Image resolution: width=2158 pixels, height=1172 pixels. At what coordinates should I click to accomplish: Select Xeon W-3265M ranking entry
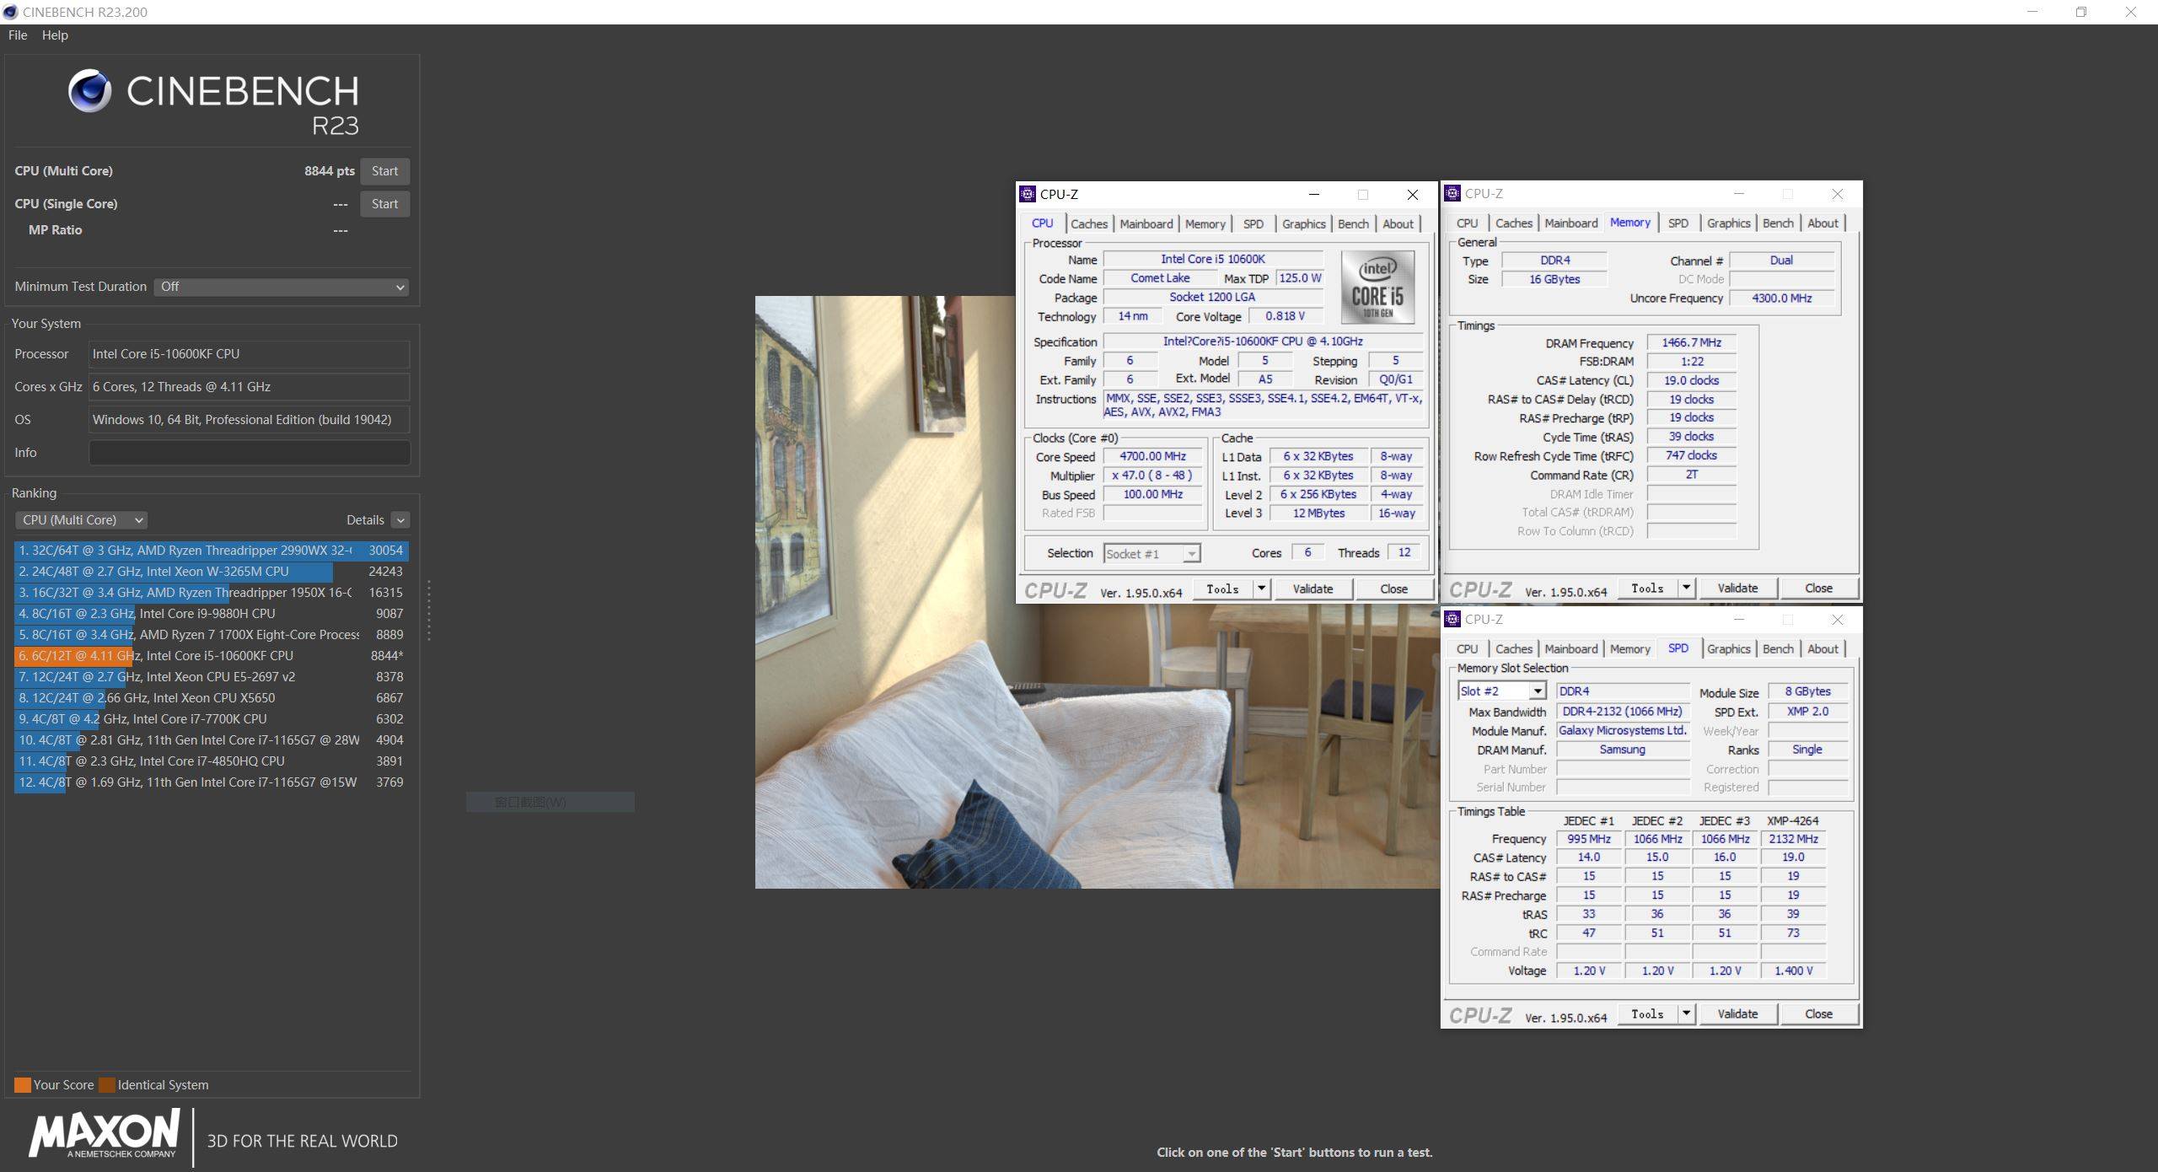(212, 572)
